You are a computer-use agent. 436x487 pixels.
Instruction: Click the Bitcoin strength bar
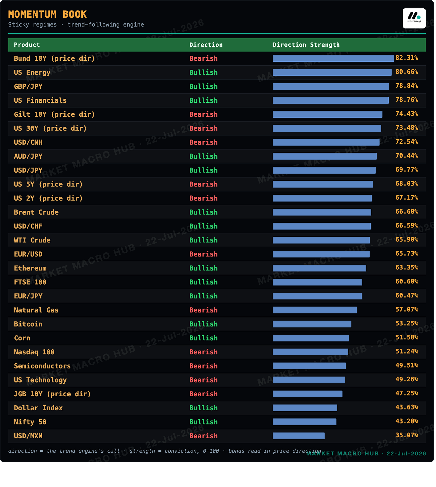click(312, 324)
